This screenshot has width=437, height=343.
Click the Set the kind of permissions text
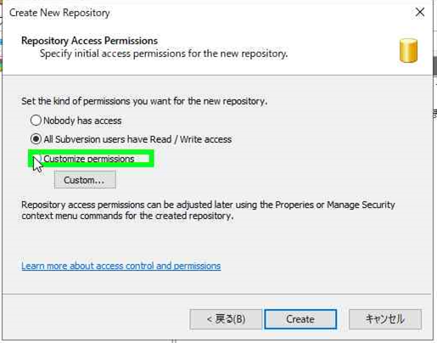pyautogui.click(x=144, y=101)
